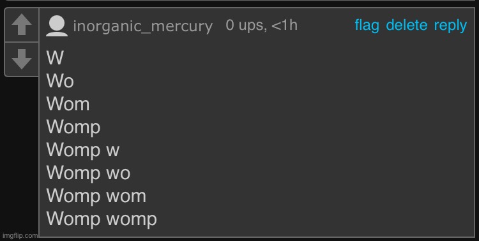The width and height of the screenshot is (479, 241).
Task: Click the comment line reading "Wom"
Action: (x=68, y=104)
